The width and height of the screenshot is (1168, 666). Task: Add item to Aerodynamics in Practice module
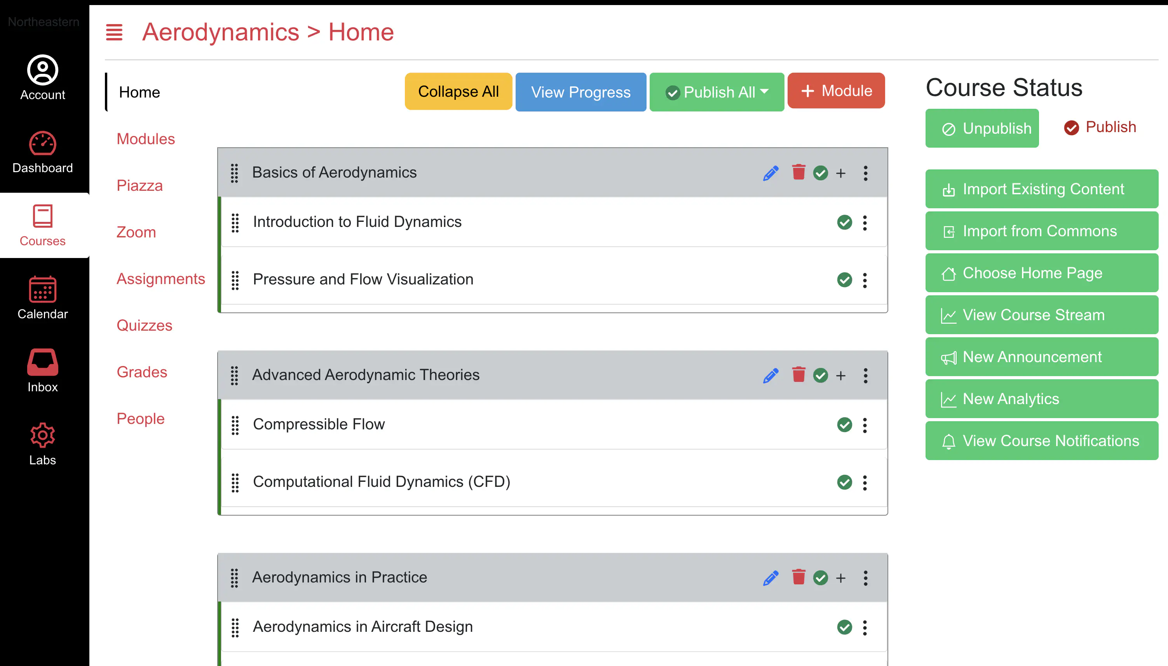click(x=840, y=578)
